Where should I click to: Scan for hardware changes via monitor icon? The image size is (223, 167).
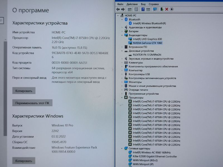(155, 9)
